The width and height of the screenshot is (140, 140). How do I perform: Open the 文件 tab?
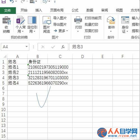click(x=8, y=10)
